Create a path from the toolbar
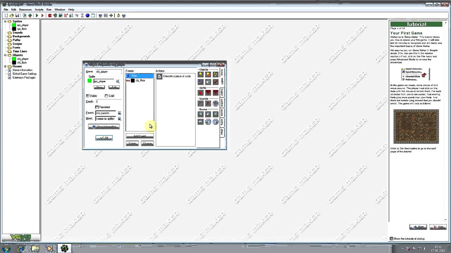The width and height of the screenshot is (451, 253). pos(66,15)
